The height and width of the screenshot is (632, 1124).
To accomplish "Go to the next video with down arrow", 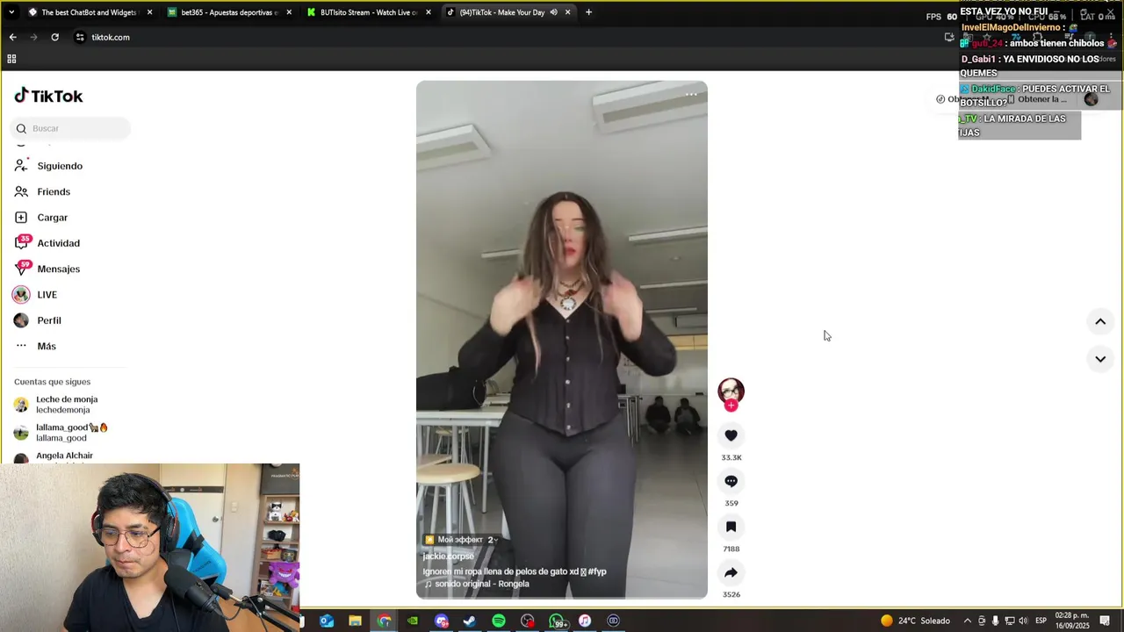I will click(x=1099, y=358).
